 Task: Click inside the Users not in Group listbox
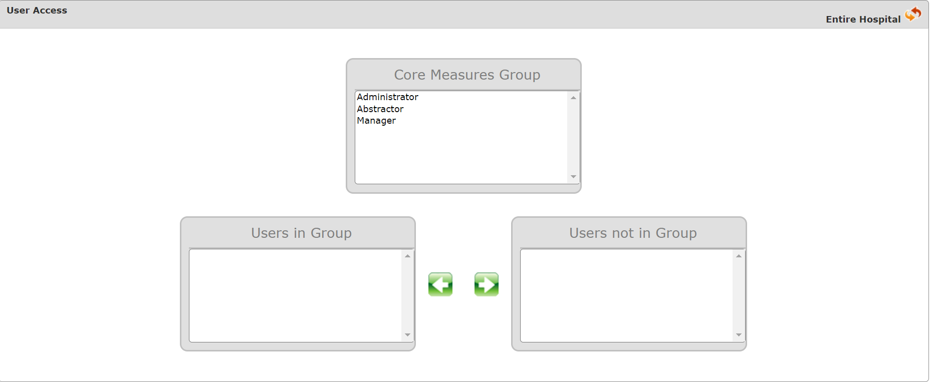pos(626,295)
